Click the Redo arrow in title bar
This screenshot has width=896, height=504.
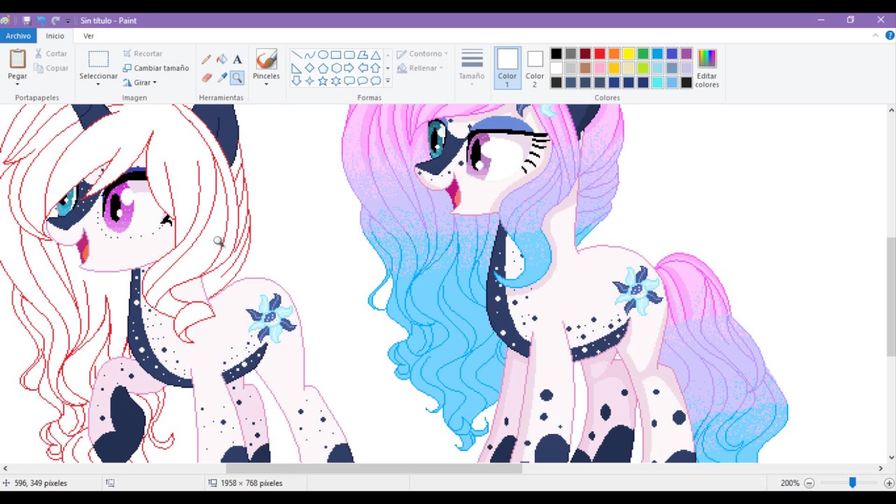click(56, 20)
